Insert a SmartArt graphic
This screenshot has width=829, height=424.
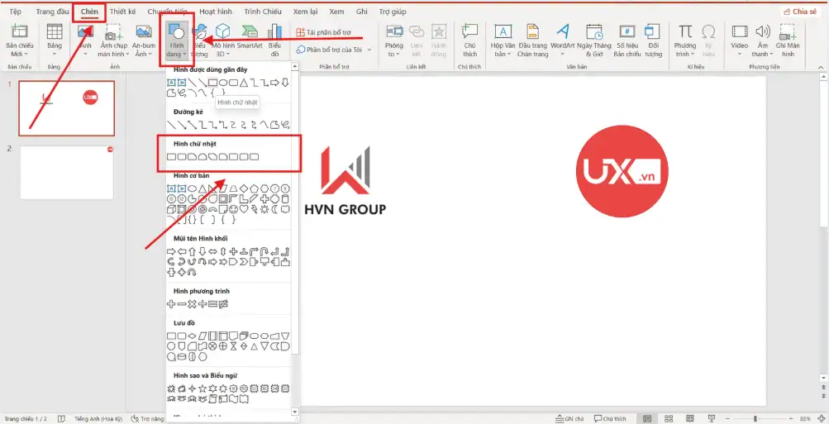coord(249,37)
